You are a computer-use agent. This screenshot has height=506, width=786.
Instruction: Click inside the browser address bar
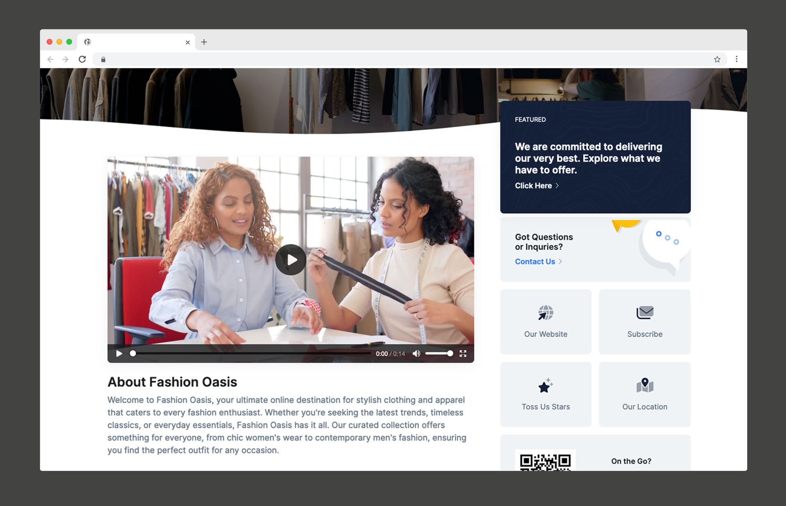pos(287,59)
